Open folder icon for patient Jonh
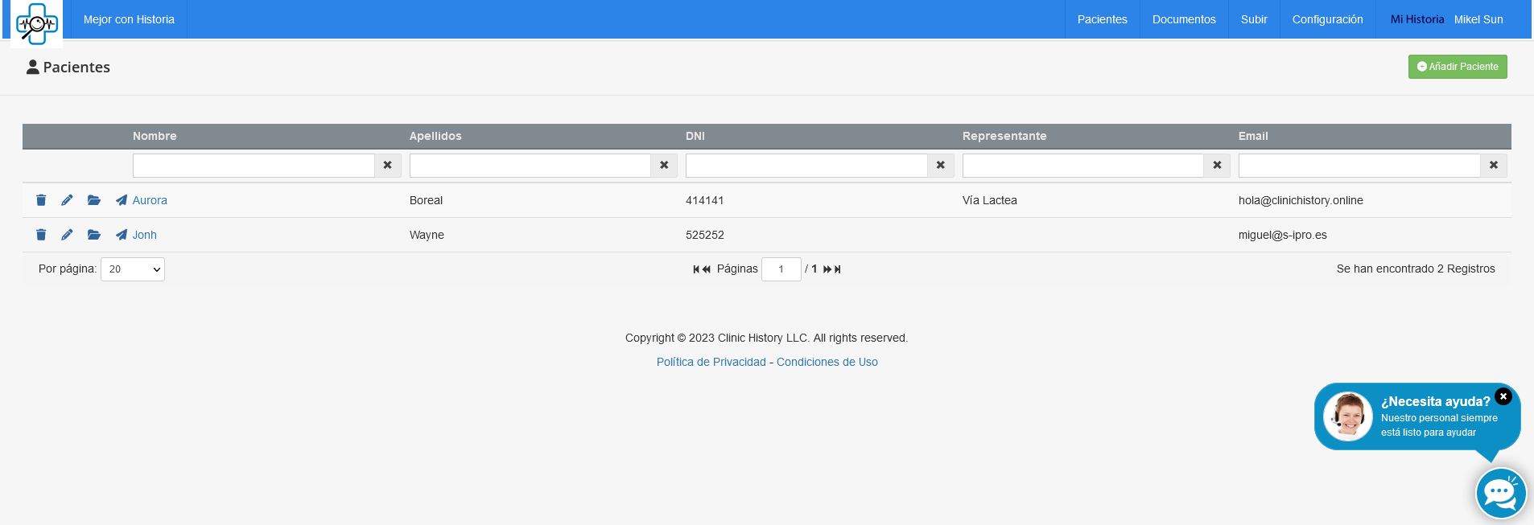The height and width of the screenshot is (525, 1534). click(x=94, y=235)
